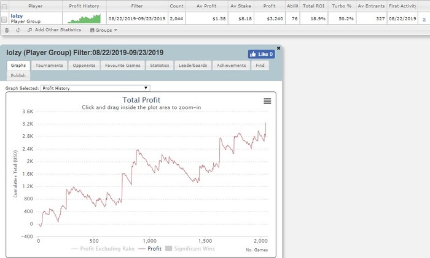Click the trash delete icon below the table
This screenshot has height=258, width=430.
[7, 30]
